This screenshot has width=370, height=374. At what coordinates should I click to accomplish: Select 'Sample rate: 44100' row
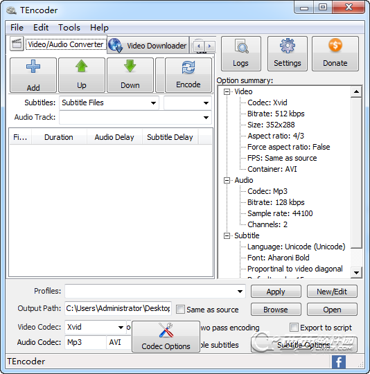tap(280, 213)
